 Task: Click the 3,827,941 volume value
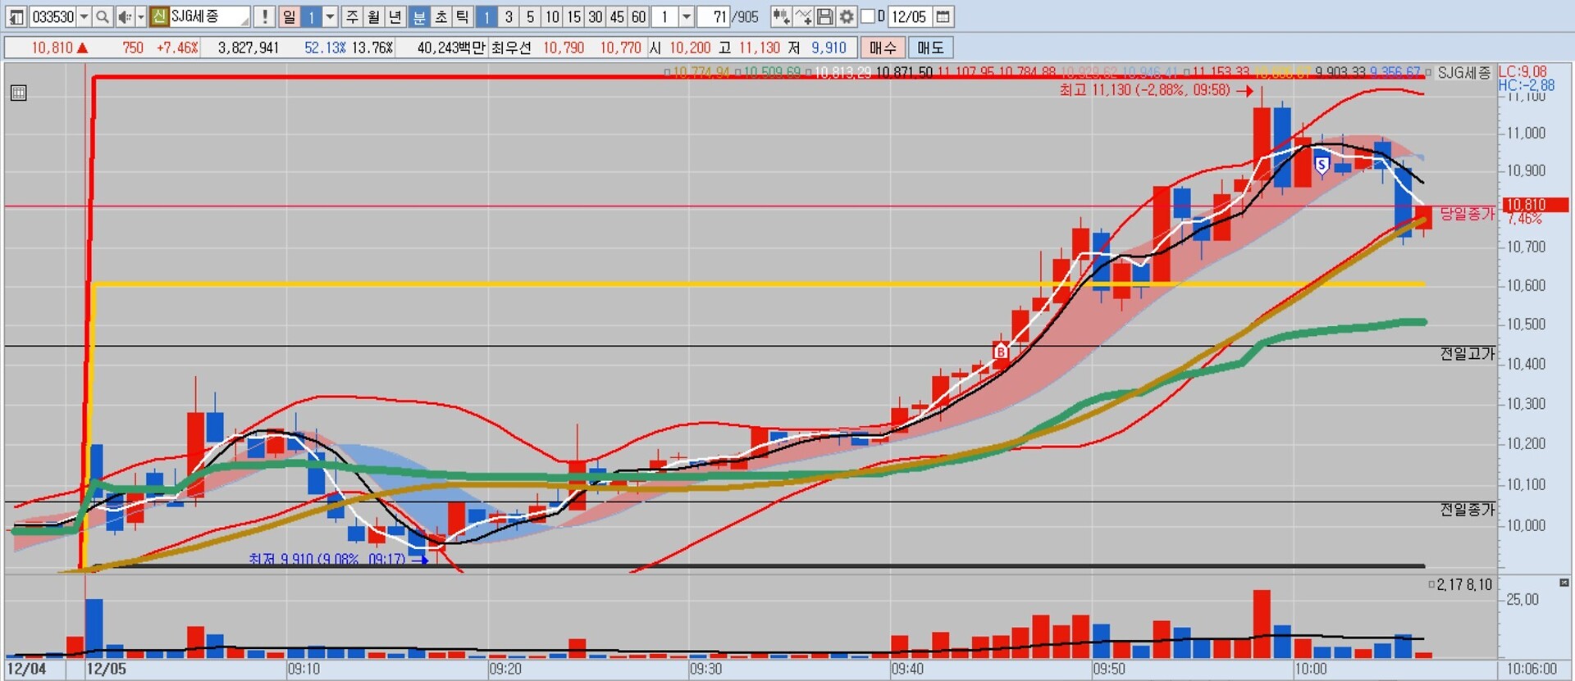249,48
